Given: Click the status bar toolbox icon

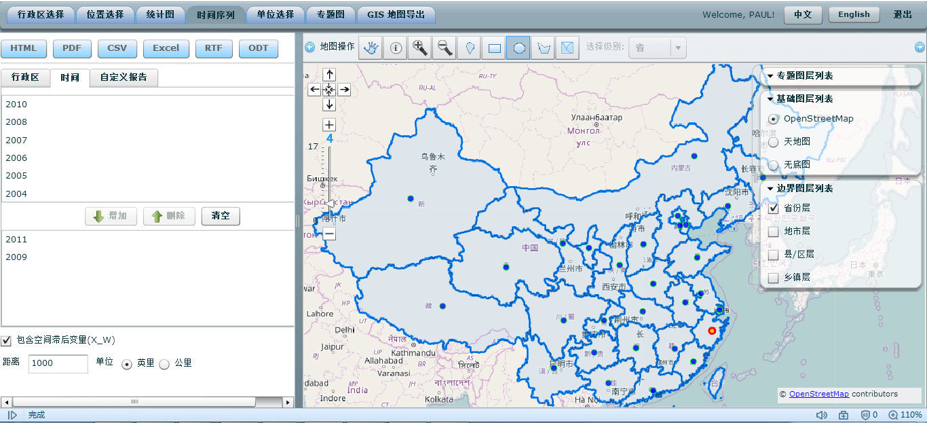Looking at the screenshot, I should click(x=844, y=415).
